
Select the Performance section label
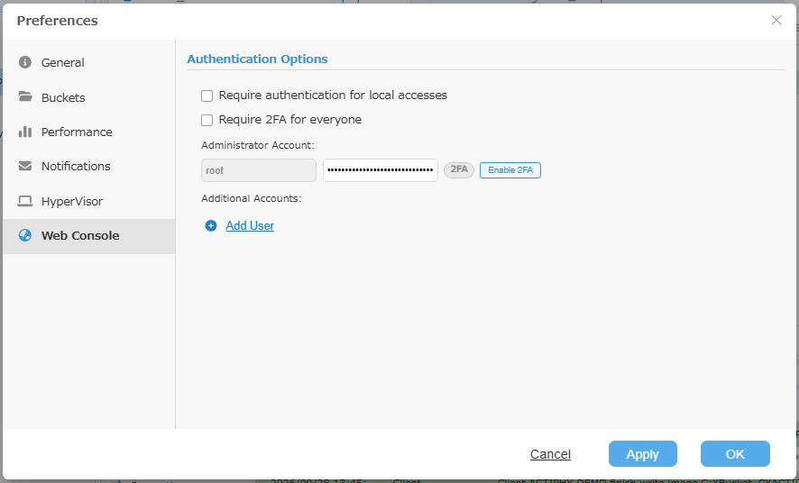(77, 132)
